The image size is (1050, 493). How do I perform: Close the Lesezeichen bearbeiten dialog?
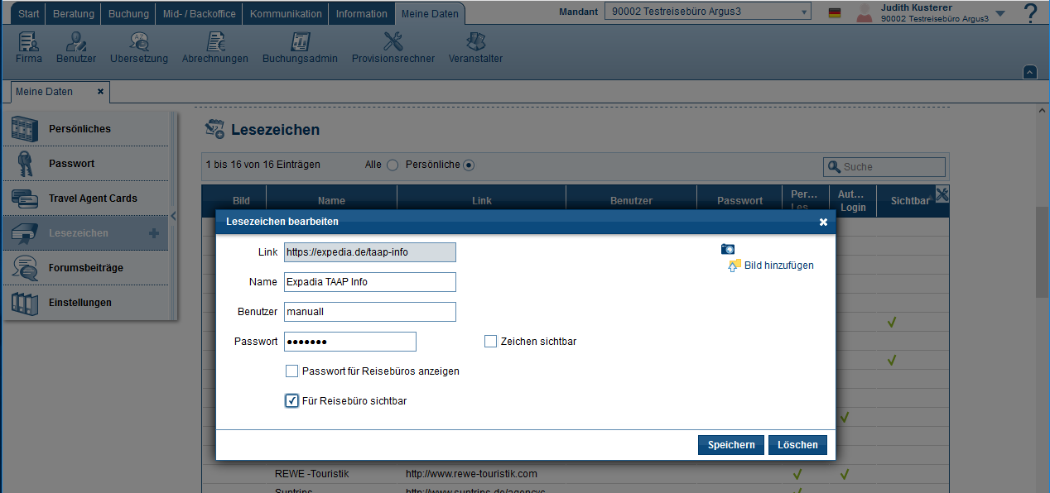click(823, 222)
